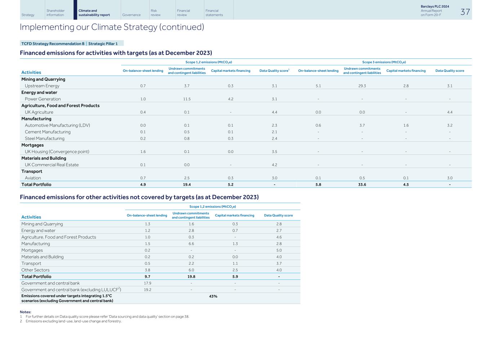Click the 43% emissions coverage value

213,296
